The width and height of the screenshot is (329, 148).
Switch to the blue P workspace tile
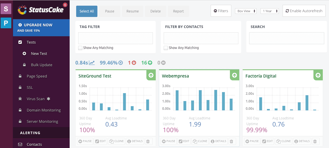pos(6,23)
